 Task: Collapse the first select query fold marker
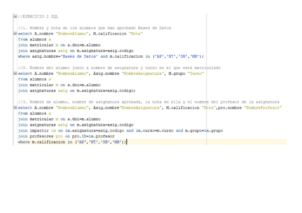tap(15, 34)
